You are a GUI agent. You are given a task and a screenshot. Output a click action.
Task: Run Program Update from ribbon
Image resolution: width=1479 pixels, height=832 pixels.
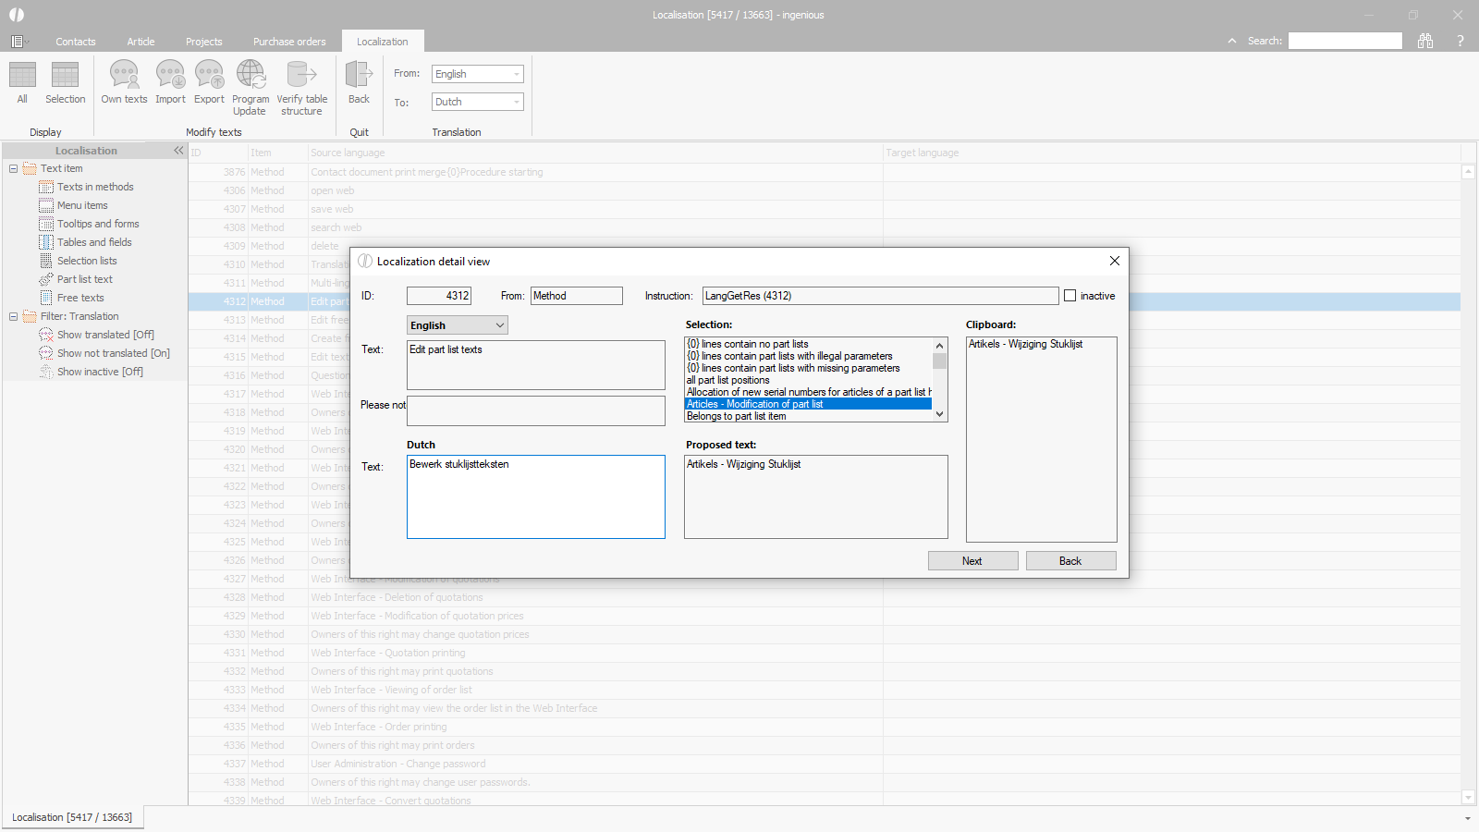point(251,76)
